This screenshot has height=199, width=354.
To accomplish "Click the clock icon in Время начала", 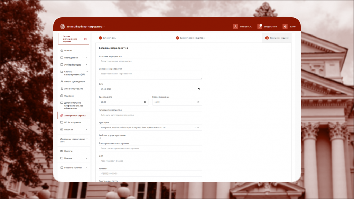I will [x=145, y=102].
